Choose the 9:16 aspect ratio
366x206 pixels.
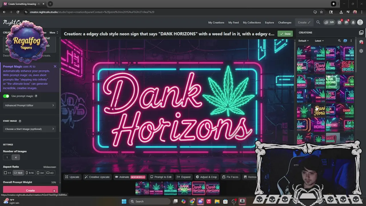29,173
